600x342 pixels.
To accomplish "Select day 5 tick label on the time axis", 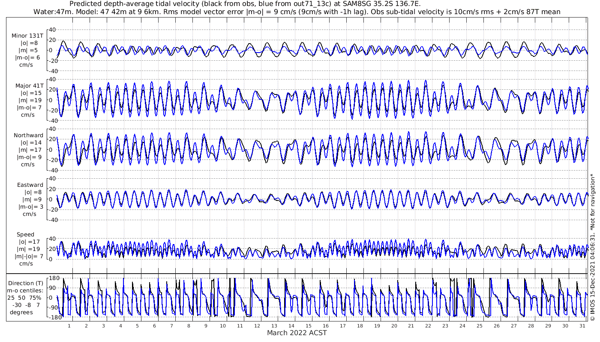I will click(x=137, y=326).
